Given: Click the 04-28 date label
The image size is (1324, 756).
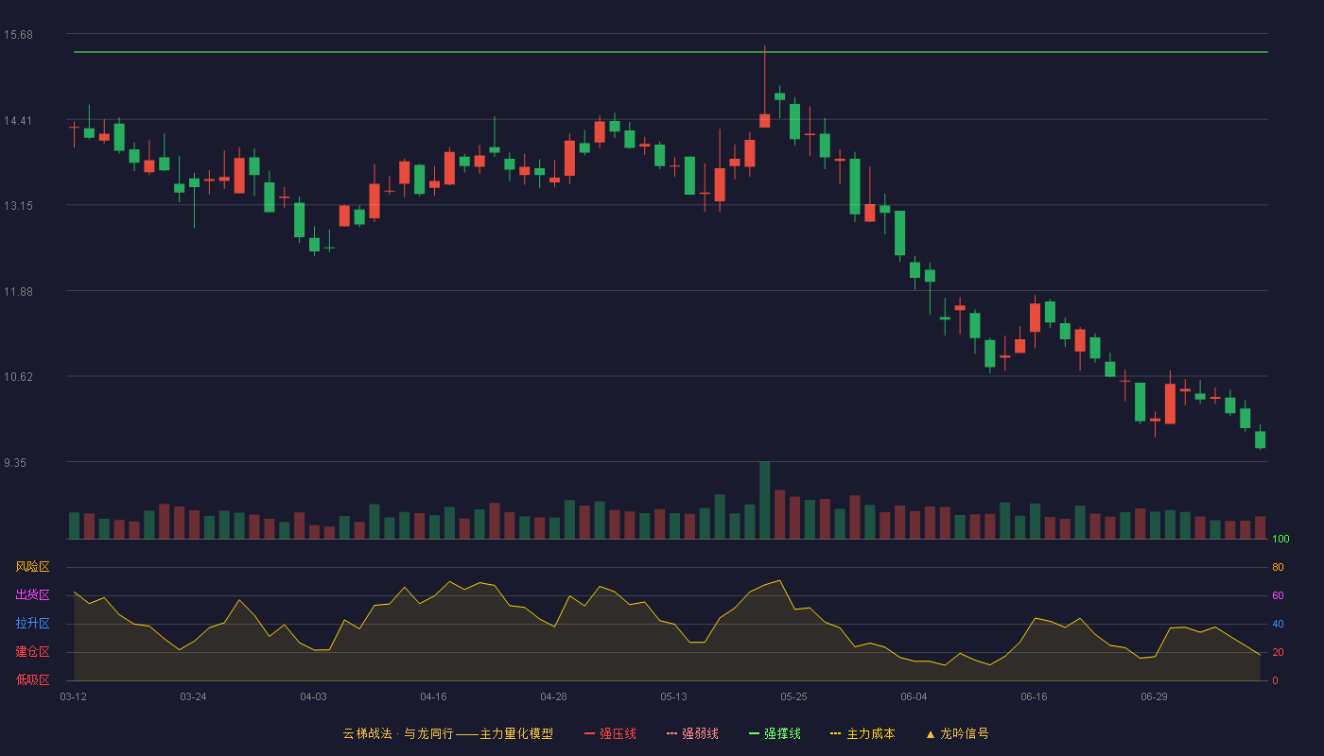Looking at the screenshot, I should tap(553, 696).
